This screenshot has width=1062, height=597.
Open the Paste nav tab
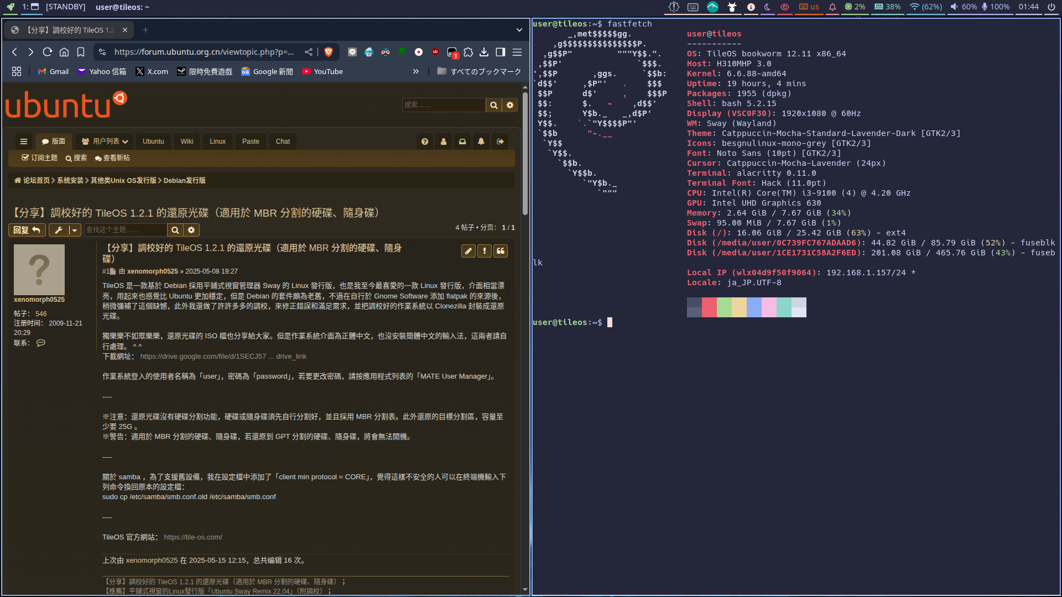tap(251, 142)
